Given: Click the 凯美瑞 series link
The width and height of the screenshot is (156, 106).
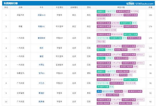Looking at the screenshot, I should [x=41, y=102].
